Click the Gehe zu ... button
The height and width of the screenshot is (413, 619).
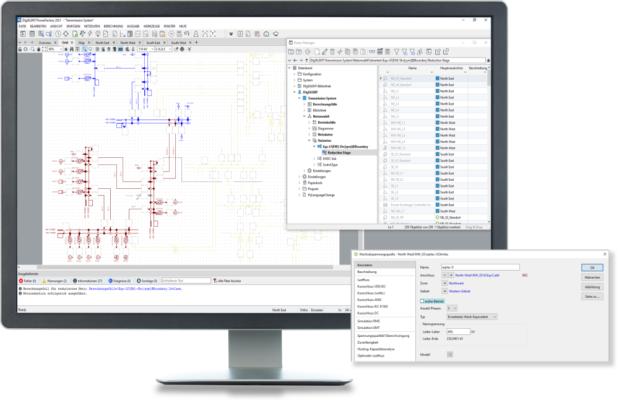click(x=592, y=297)
